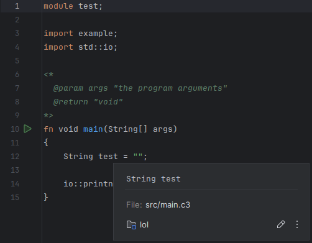This screenshot has height=243, width=312.
Task: Click the import example statement
Action: (80, 34)
